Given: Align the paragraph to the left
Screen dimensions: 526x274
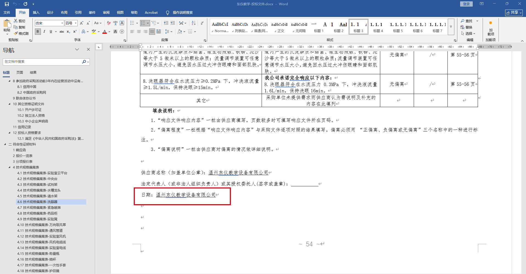Looking at the screenshot, I should coord(132,32).
